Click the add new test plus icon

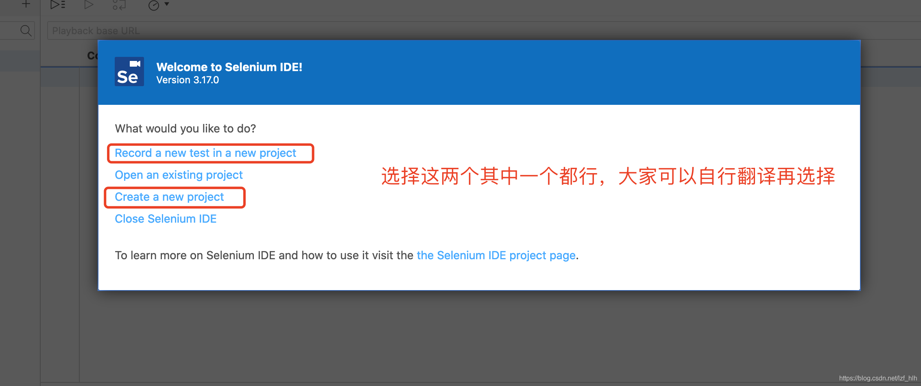[26, 4]
